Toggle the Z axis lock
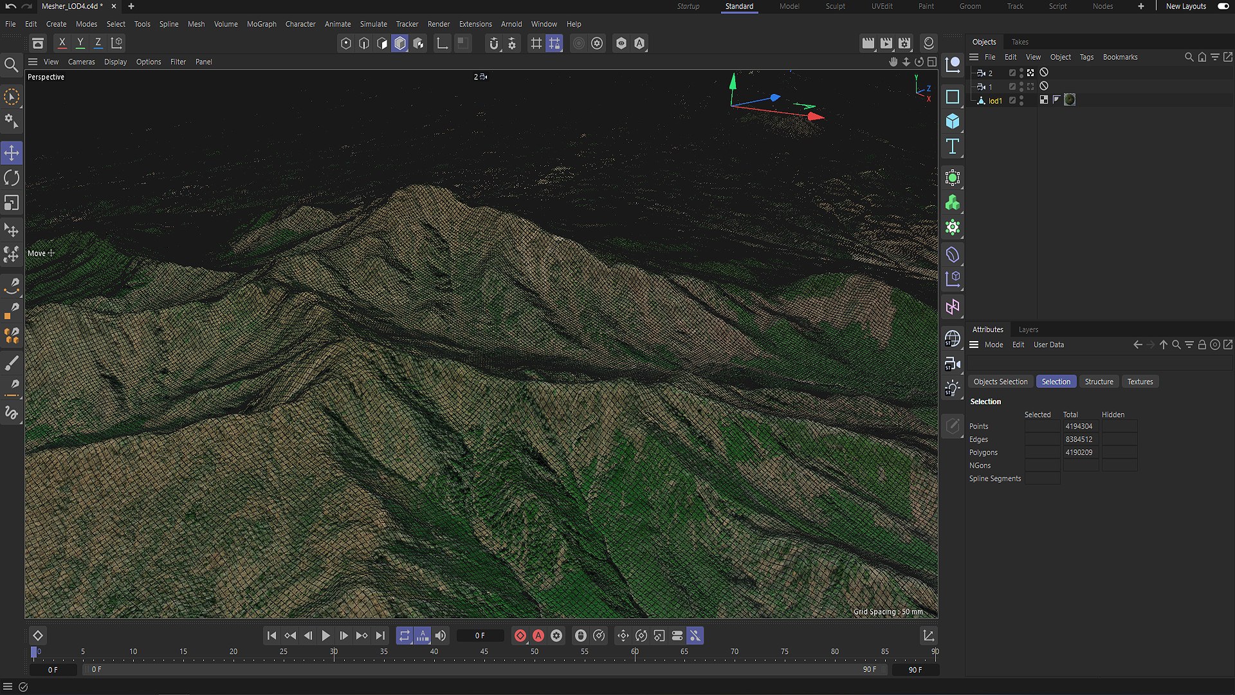The width and height of the screenshot is (1235, 695). tap(98, 43)
